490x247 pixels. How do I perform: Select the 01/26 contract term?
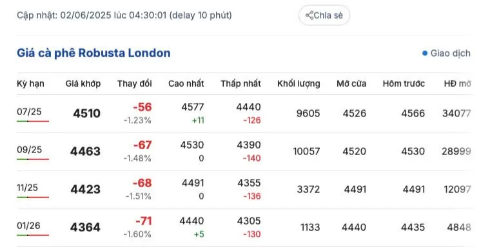coord(28,226)
